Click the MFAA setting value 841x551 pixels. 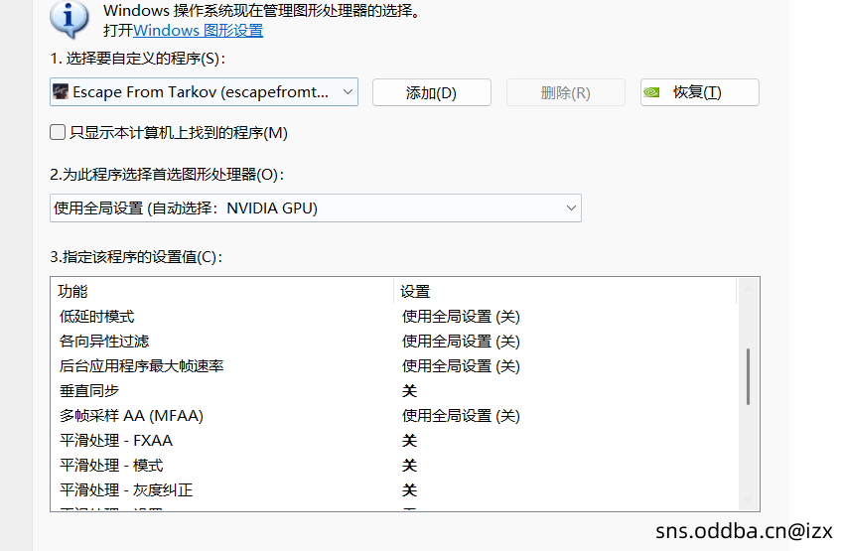click(x=461, y=416)
